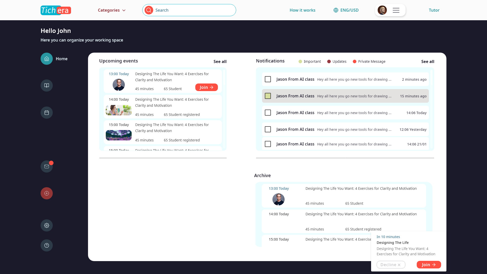This screenshot has height=274, width=487.
Task: Filter notifications by Updates
Action: [x=337, y=61]
